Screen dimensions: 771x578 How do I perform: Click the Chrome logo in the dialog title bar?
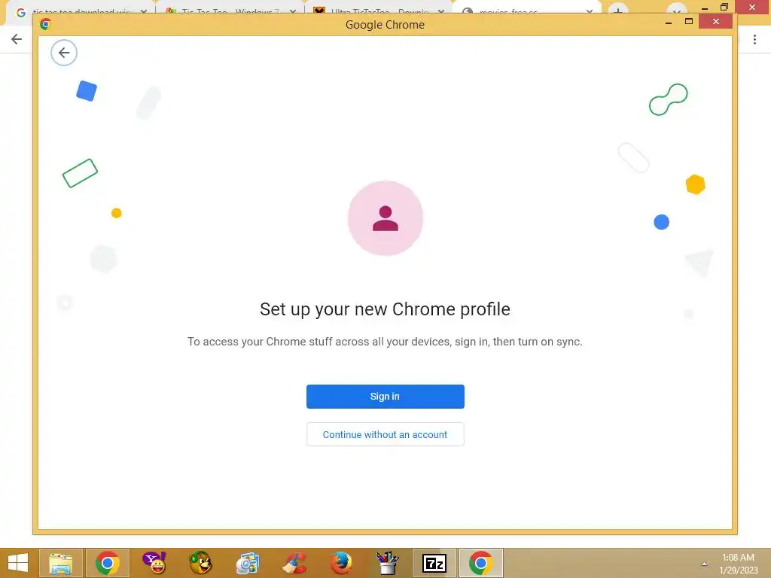pyautogui.click(x=46, y=24)
